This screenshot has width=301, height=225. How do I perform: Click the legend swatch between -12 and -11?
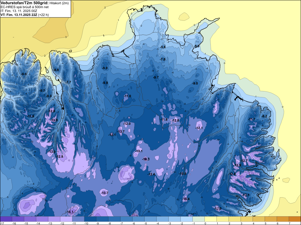pos(66,219)
